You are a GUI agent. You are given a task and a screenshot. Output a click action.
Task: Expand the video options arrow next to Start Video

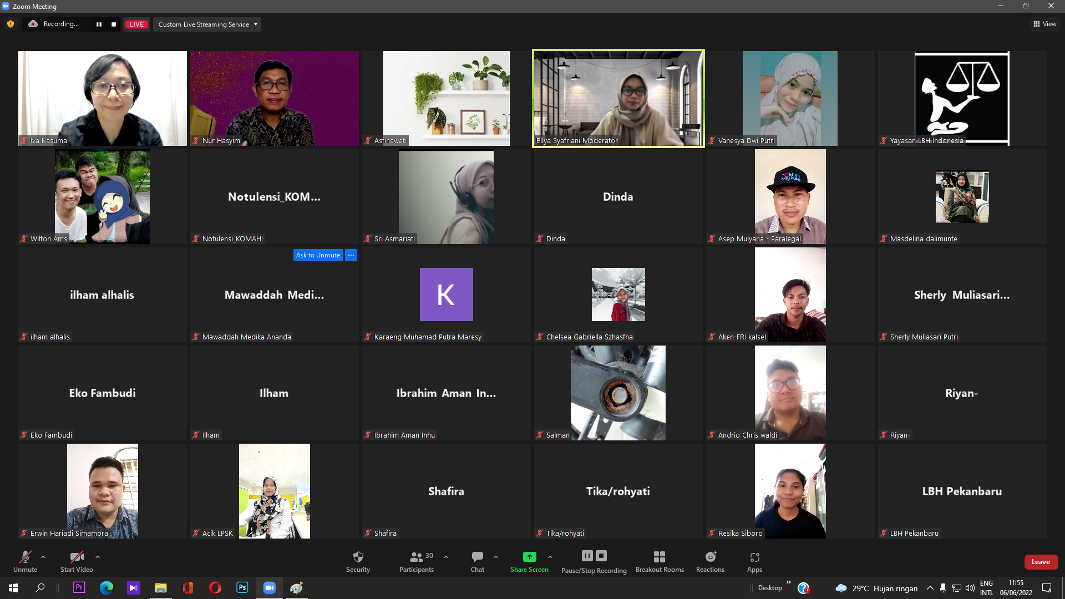click(x=98, y=557)
